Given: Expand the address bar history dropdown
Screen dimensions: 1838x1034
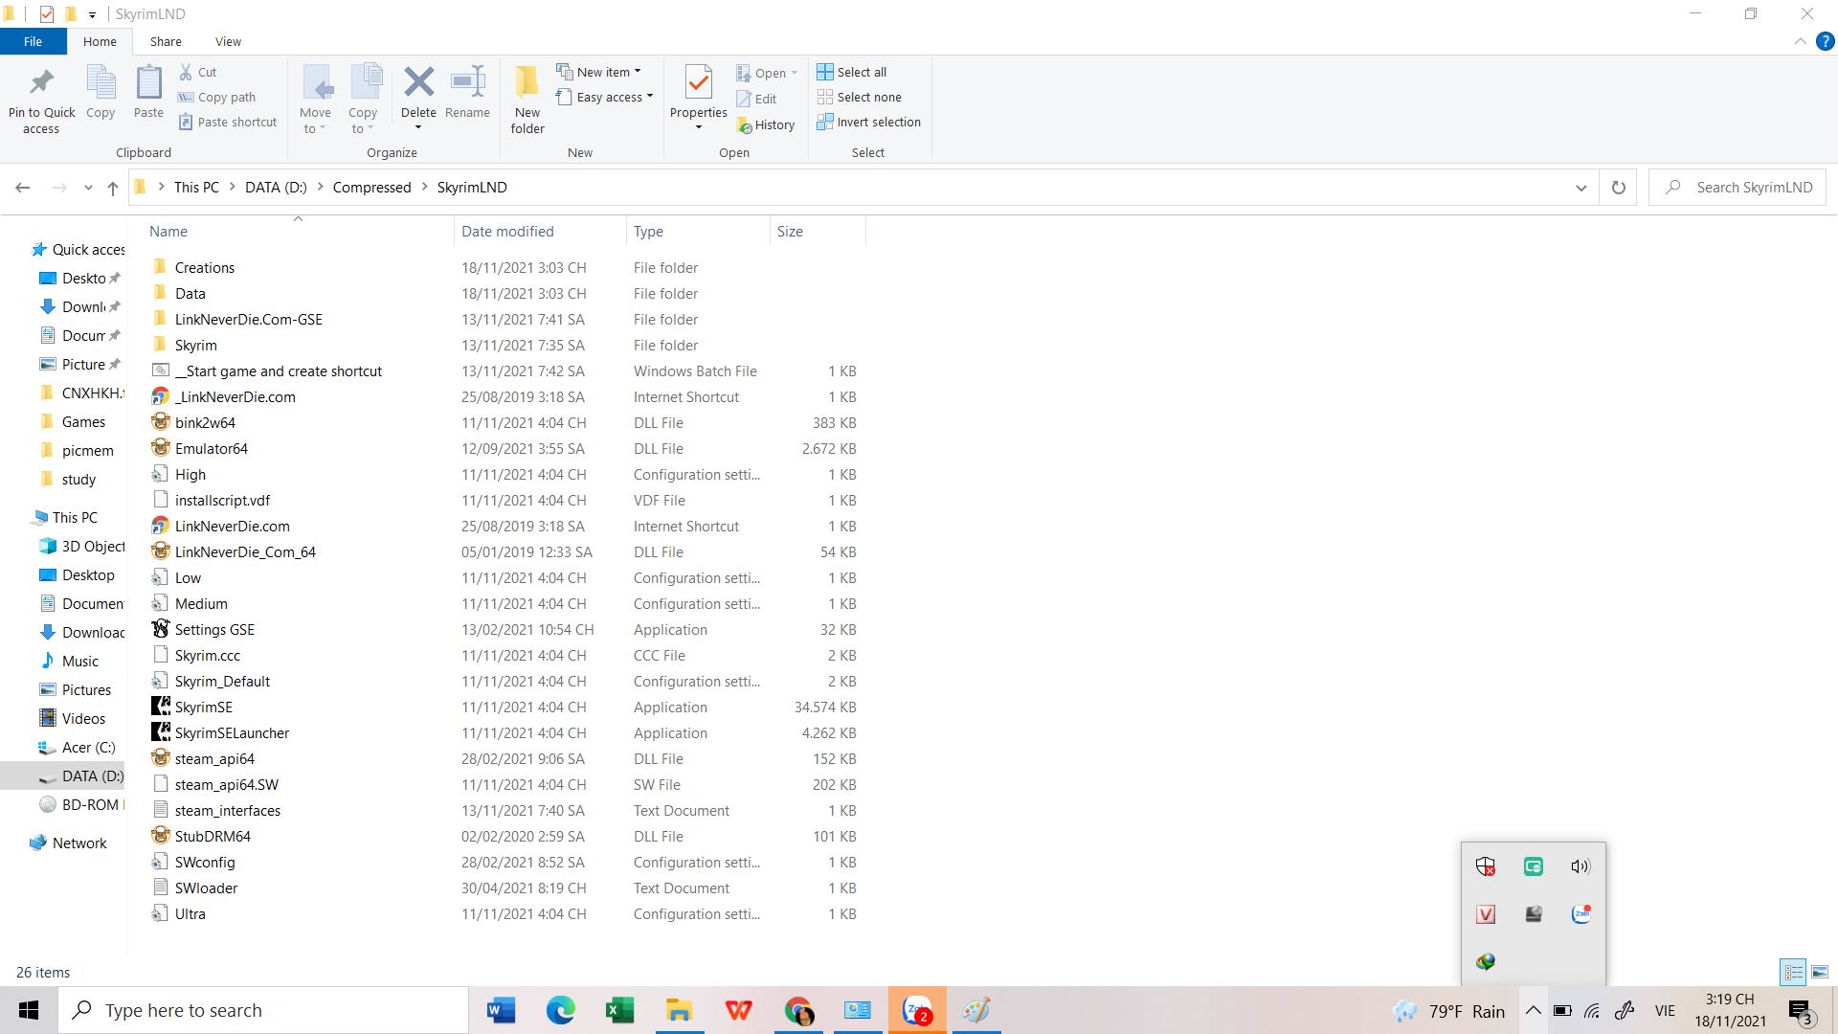Looking at the screenshot, I should pos(1580,188).
